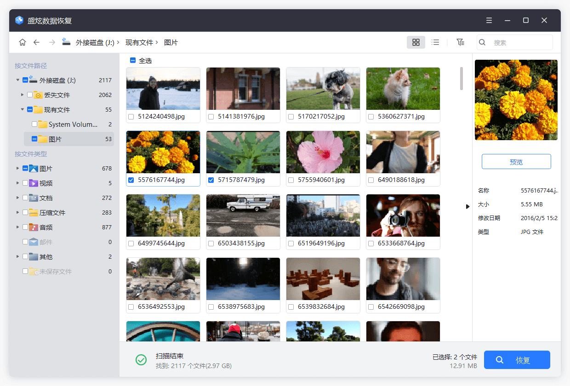
Task: Check the 5755940601.jpg checkbox
Action: [x=291, y=180]
